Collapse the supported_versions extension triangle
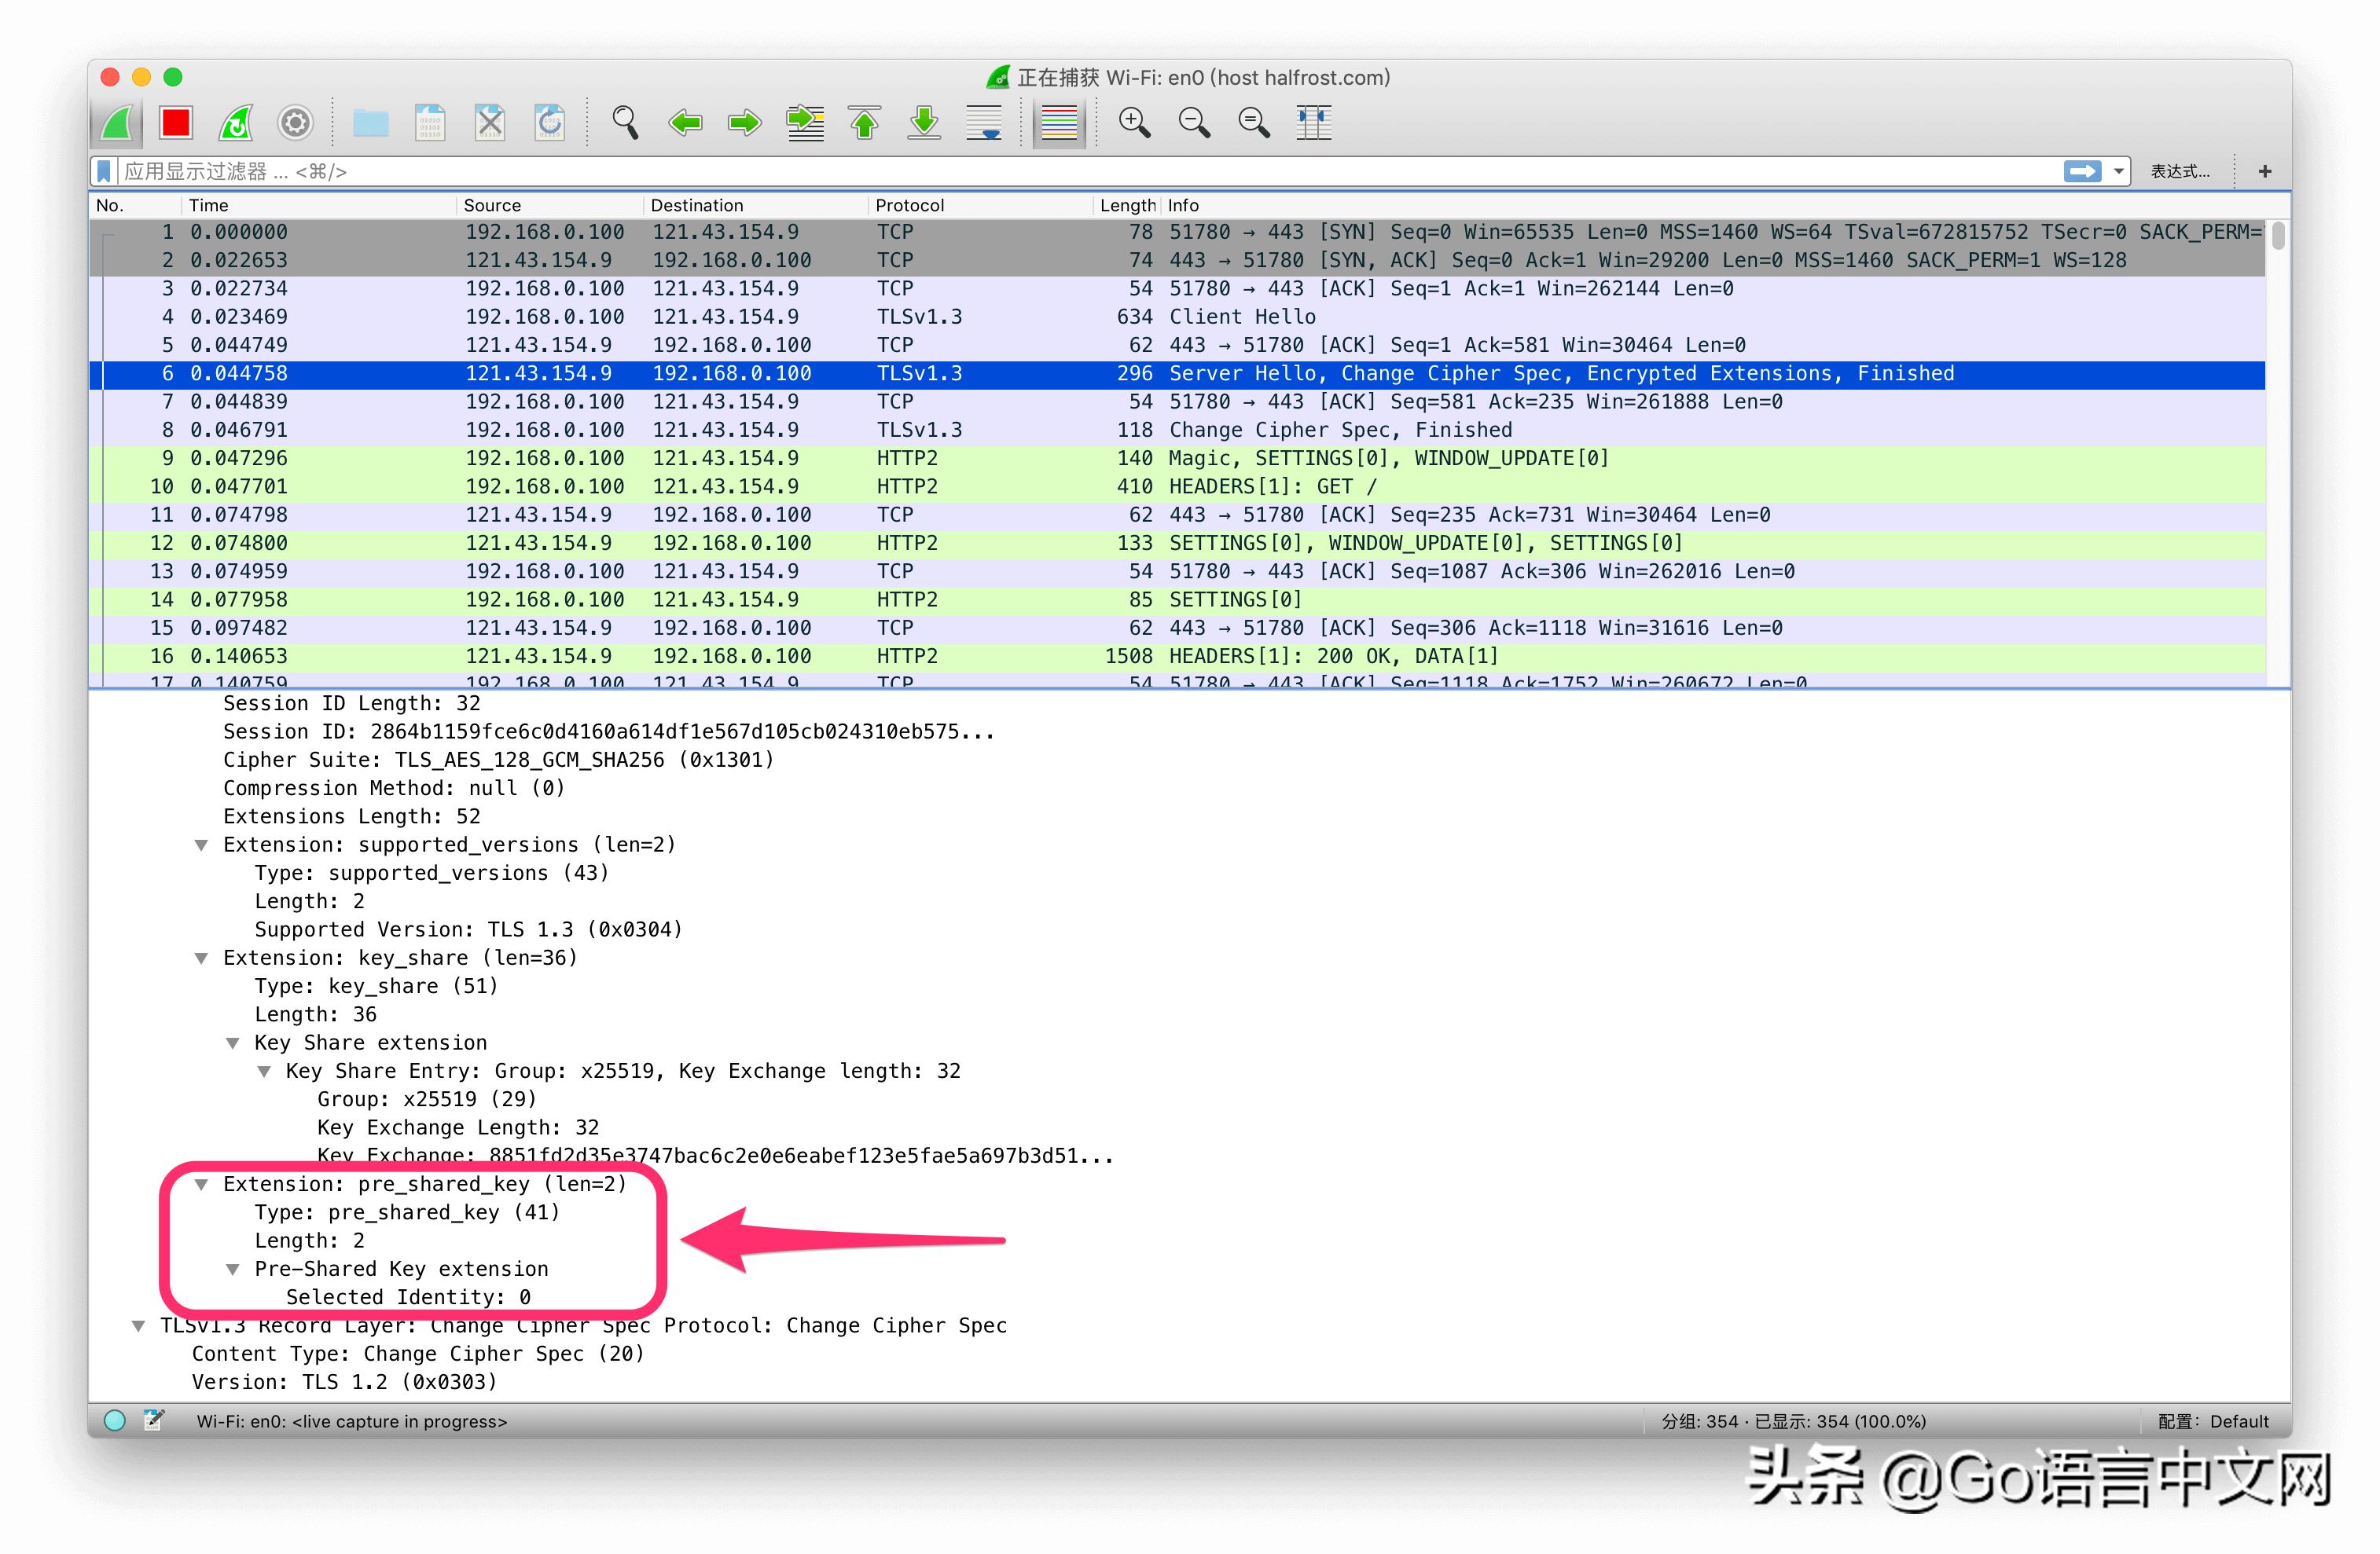The image size is (2380, 1554). click(x=201, y=845)
